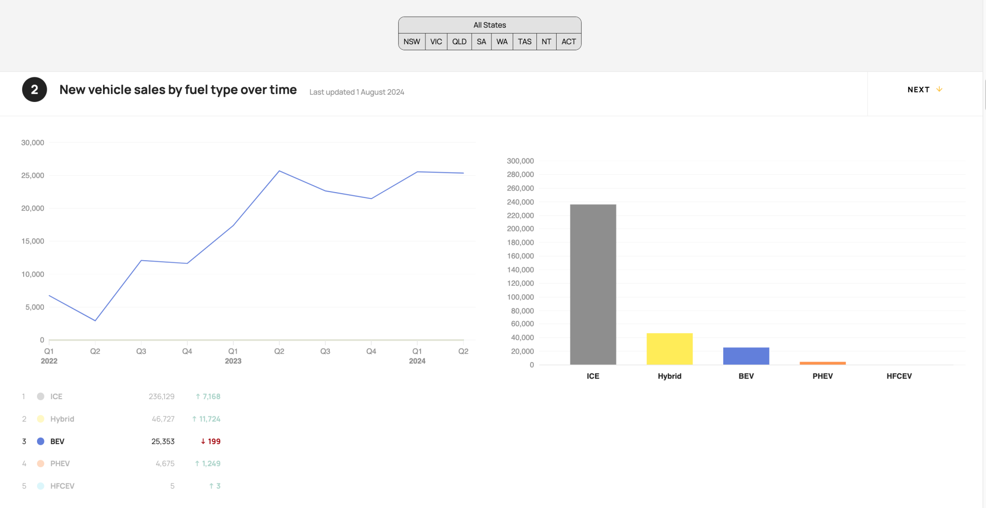
Task: Click the orange PHEV bar
Action: [x=822, y=363]
